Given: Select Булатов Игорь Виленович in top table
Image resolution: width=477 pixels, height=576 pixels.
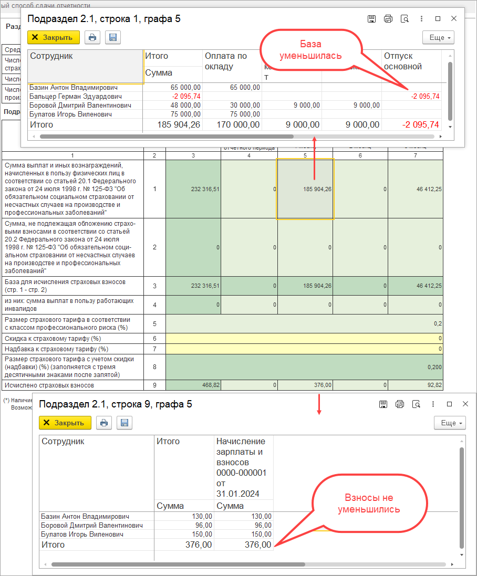Looking at the screenshot, I should [70, 114].
